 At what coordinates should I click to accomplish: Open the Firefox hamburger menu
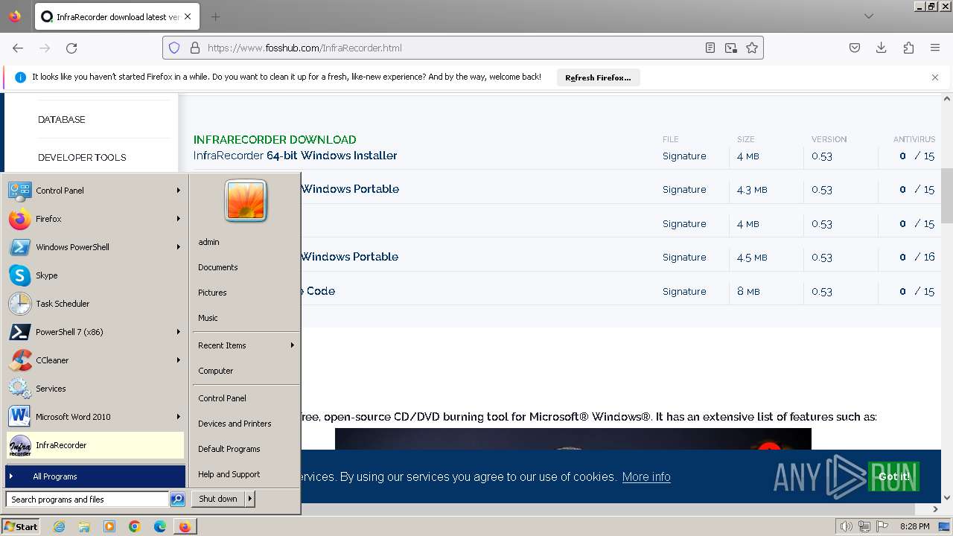coord(935,48)
